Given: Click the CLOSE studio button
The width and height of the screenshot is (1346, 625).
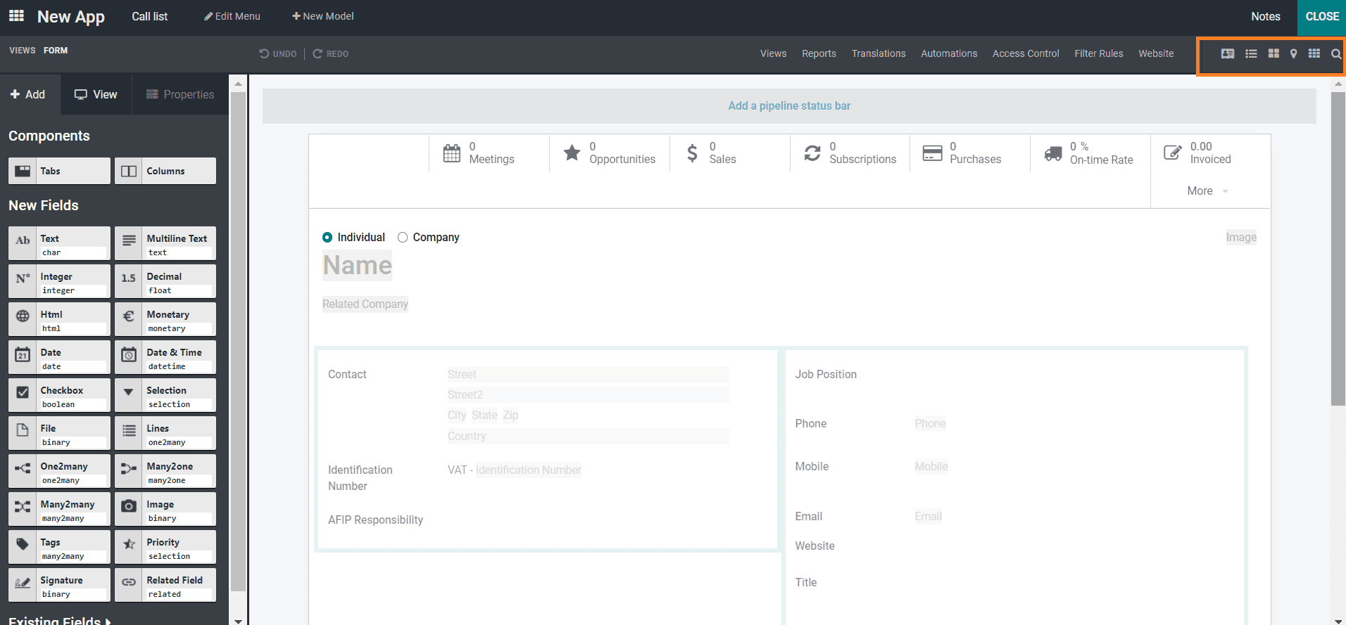Looking at the screenshot, I should (1322, 17).
